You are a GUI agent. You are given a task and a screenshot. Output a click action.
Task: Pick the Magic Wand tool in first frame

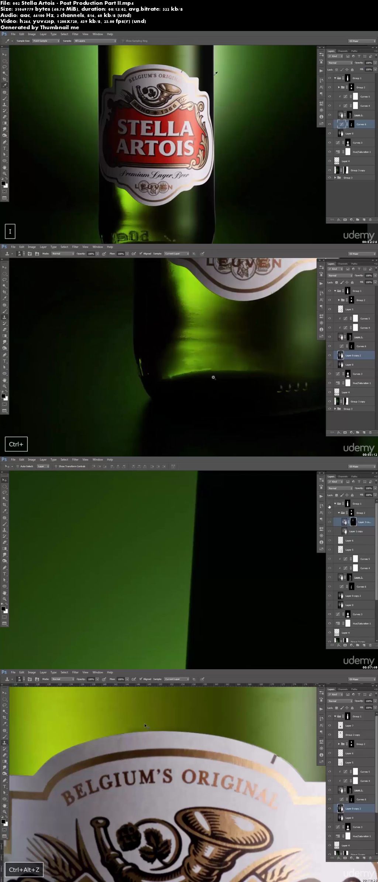coord(5,73)
